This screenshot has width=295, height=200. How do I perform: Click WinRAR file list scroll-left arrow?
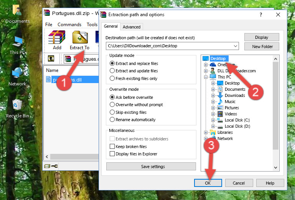47,157
